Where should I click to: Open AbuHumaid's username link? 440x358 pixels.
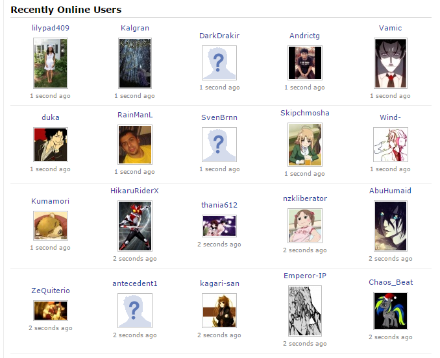coord(390,191)
